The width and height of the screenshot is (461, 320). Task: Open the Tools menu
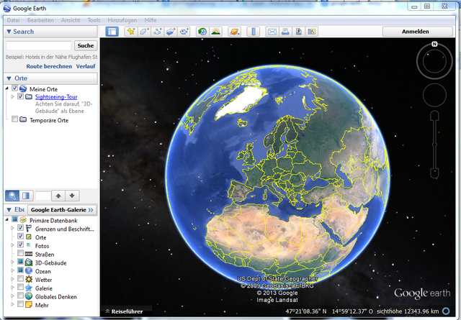click(x=94, y=20)
